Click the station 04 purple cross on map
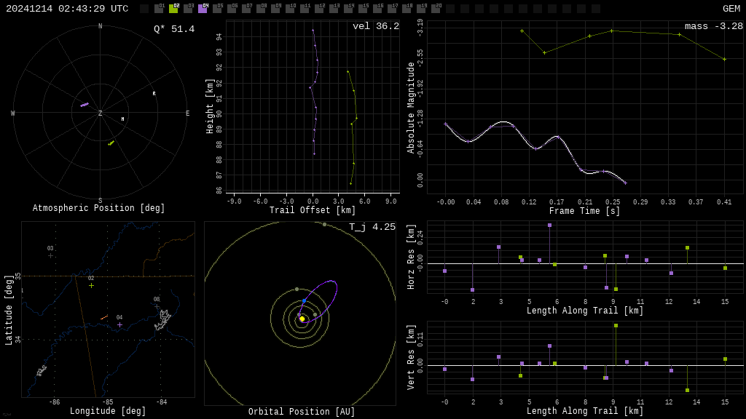This screenshot has height=419, width=746. (119, 324)
